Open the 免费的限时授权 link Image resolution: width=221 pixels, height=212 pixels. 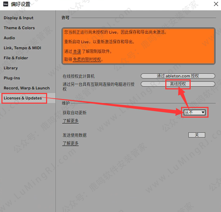point(87,59)
